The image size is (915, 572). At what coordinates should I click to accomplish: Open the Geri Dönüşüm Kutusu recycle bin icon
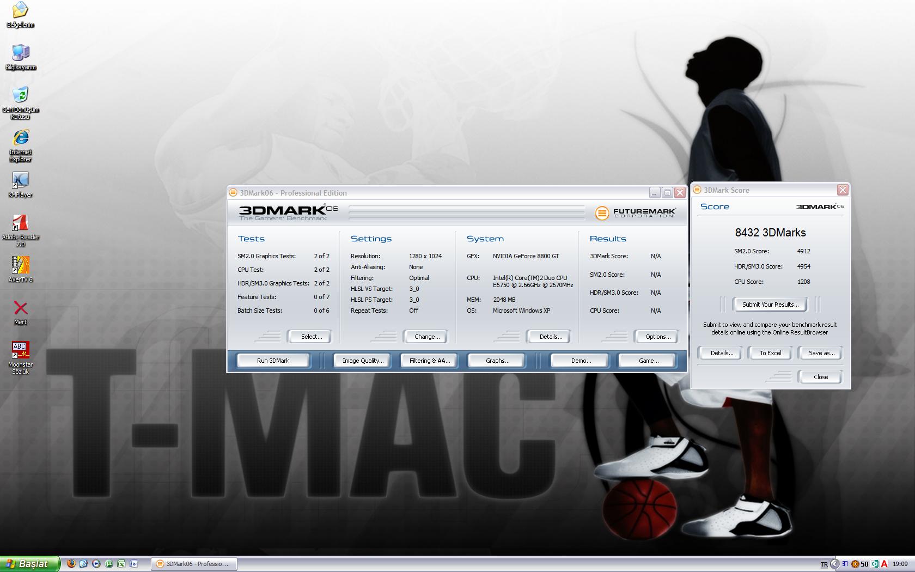[x=20, y=102]
